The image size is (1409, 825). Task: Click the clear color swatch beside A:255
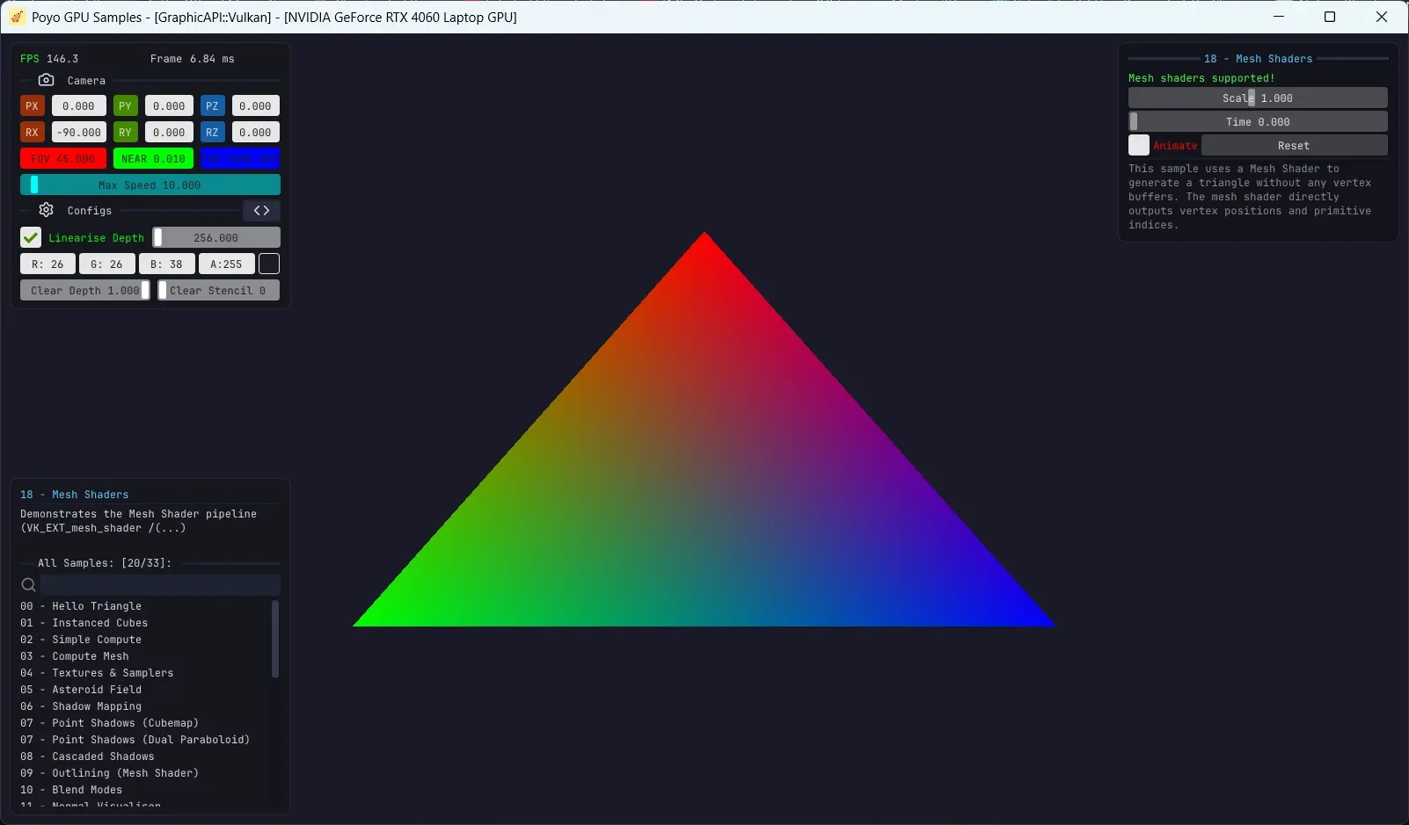point(269,264)
